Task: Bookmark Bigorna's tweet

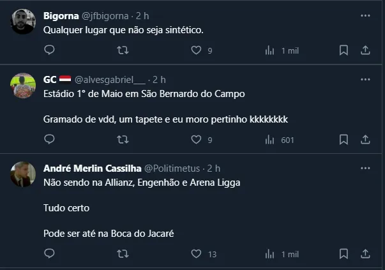Action: [343, 50]
